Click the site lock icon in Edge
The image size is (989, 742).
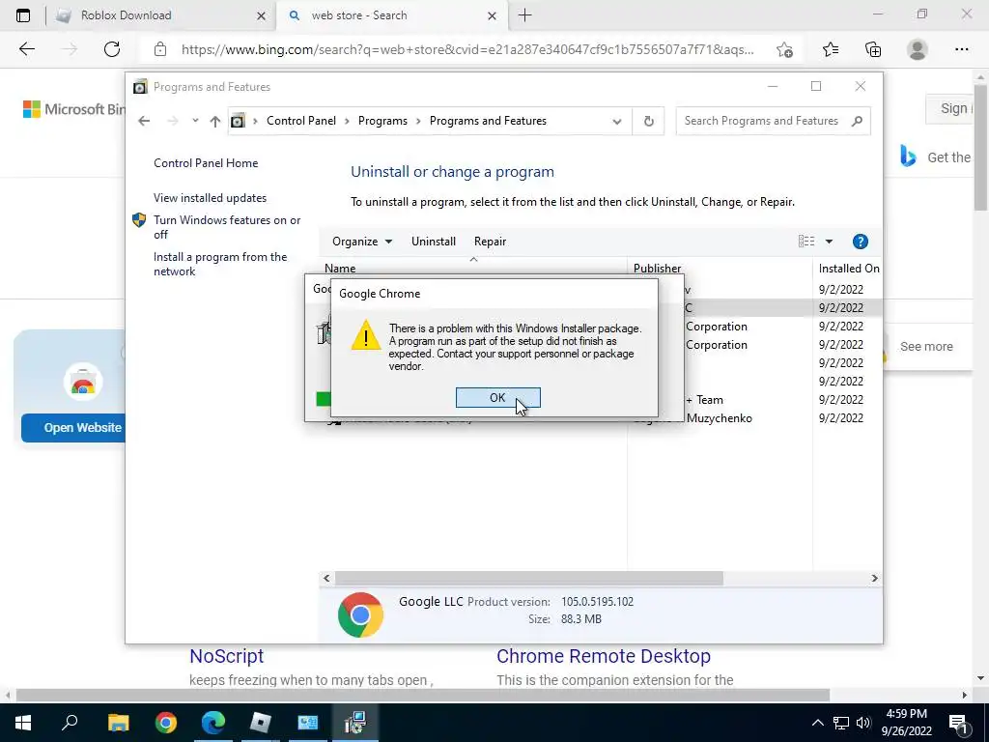160,49
